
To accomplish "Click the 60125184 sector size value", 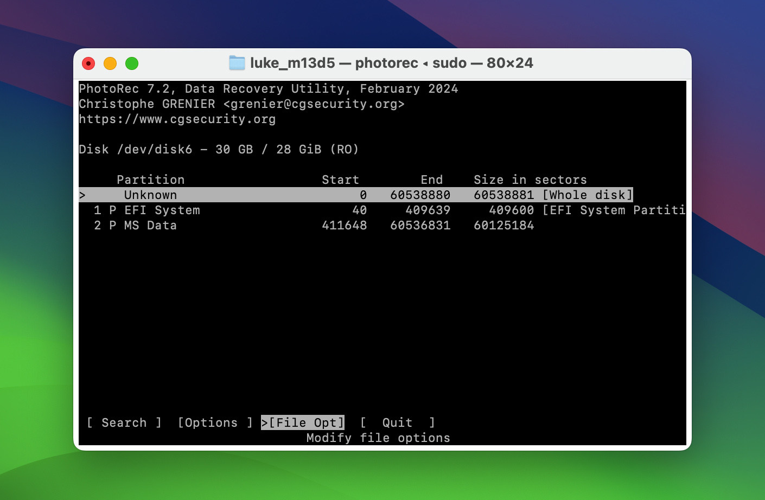I will [504, 225].
